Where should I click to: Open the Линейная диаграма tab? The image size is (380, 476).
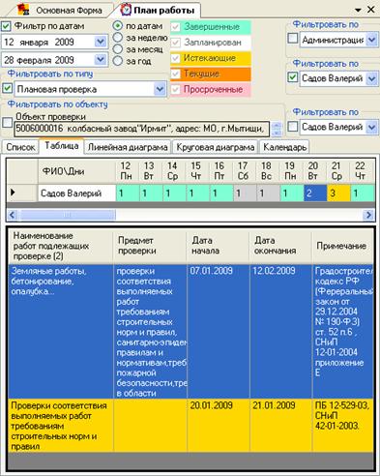[x=128, y=147]
